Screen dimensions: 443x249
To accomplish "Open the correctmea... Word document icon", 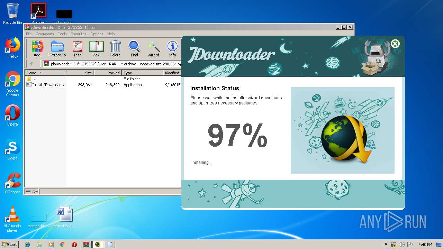I will (64, 217).
